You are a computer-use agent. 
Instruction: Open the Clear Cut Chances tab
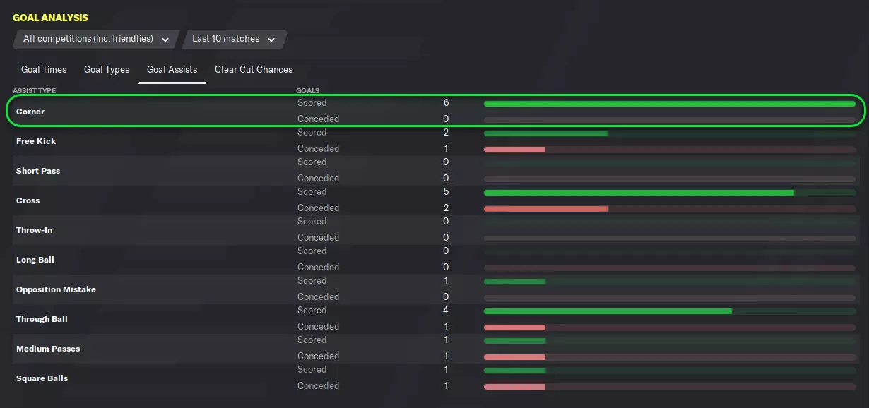pyautogui.click(x=254, y=69)
